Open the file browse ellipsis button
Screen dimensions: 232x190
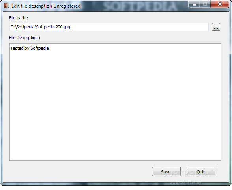(216, 27)
